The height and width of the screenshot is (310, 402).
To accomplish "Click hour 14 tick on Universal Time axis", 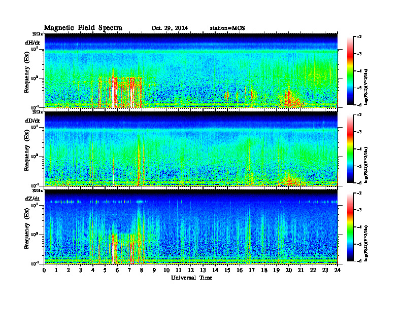I will click(215, 270).
